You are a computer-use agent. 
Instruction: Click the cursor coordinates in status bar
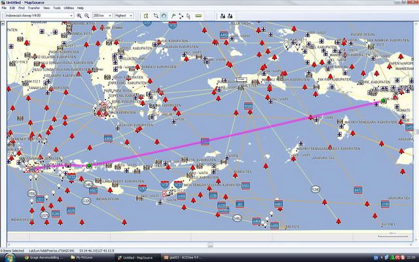[97, 251]
